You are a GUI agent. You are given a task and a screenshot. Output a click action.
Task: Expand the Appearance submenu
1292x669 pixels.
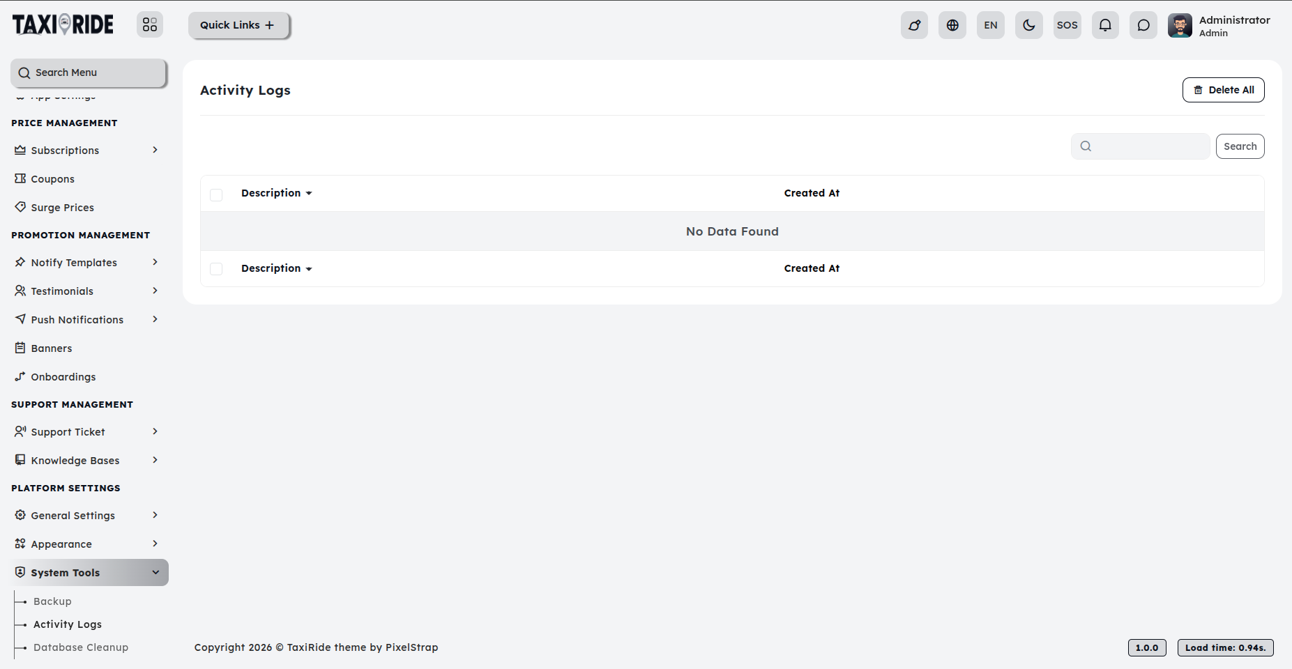tap(89, 544)
